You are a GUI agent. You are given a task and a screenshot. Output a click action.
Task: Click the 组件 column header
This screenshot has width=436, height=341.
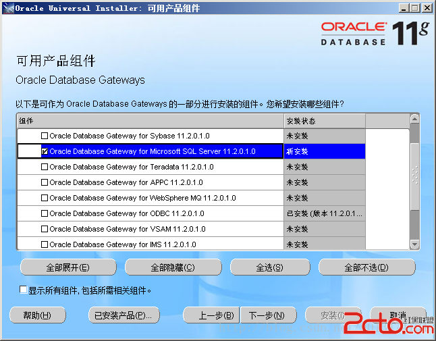point(151,121)
